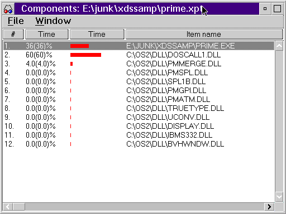Viewport: 286px width, 214px height.
Task: Select row C:\OS2\DLL\UCONV.DLL
Action: click(139, 117)
